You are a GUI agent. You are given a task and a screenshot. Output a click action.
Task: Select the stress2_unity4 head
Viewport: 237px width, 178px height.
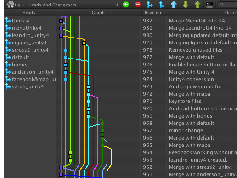coord(30,50)
